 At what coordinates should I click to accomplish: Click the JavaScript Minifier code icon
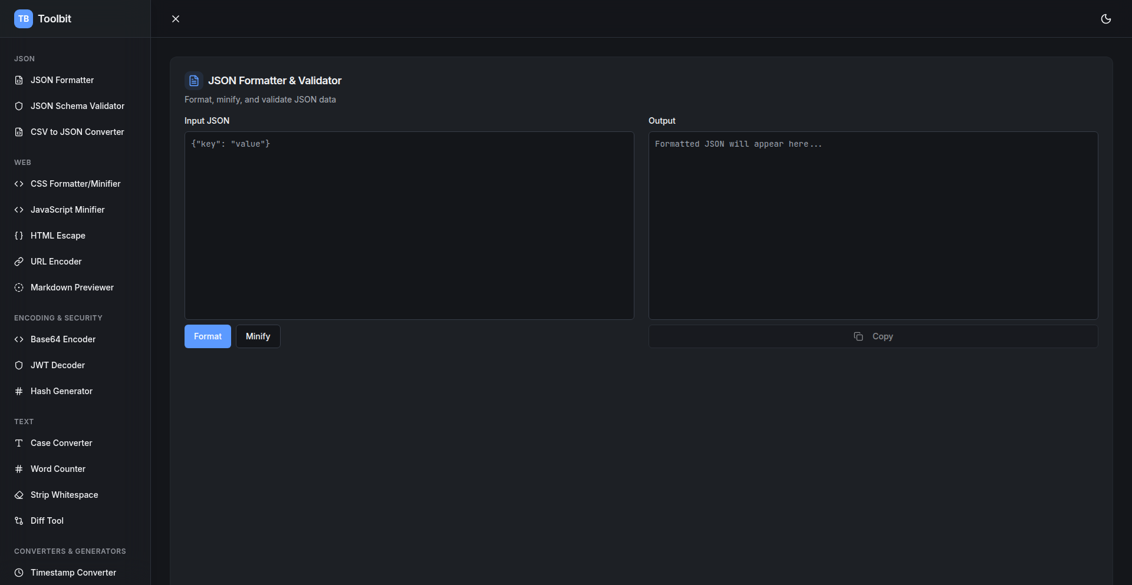click(x=19, y=210)
